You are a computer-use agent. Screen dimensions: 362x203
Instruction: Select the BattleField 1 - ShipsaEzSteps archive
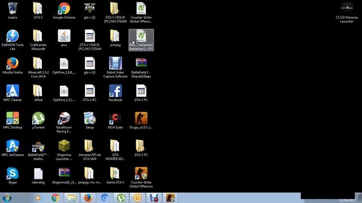pos(141,68)
